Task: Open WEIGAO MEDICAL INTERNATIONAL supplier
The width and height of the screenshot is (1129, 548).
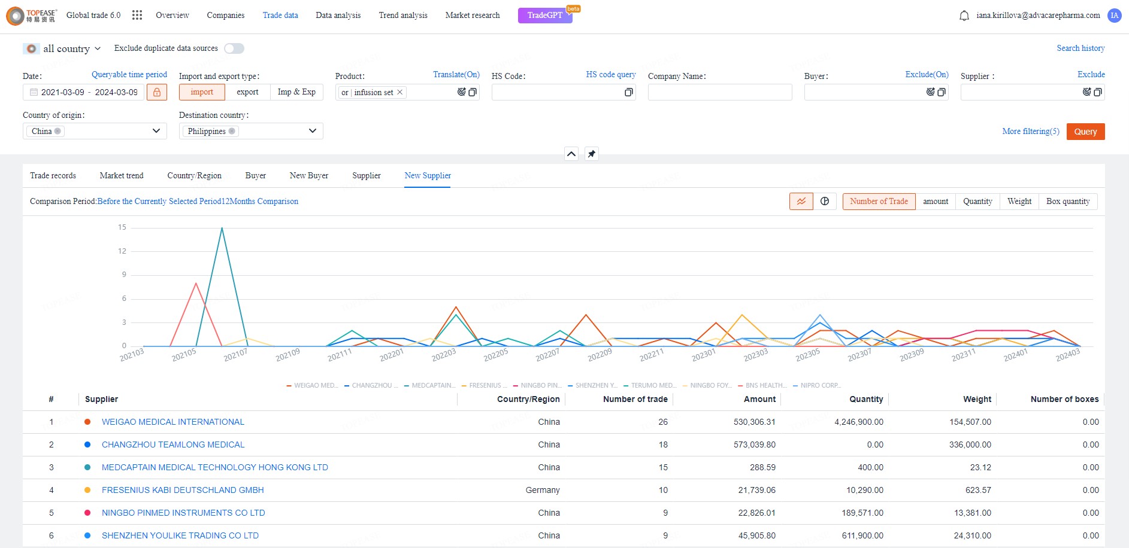Action: tap(173, 422)
